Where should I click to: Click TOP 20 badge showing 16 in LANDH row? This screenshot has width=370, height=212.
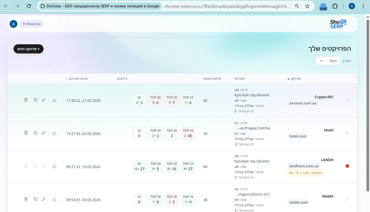click(x=172, y=167)
